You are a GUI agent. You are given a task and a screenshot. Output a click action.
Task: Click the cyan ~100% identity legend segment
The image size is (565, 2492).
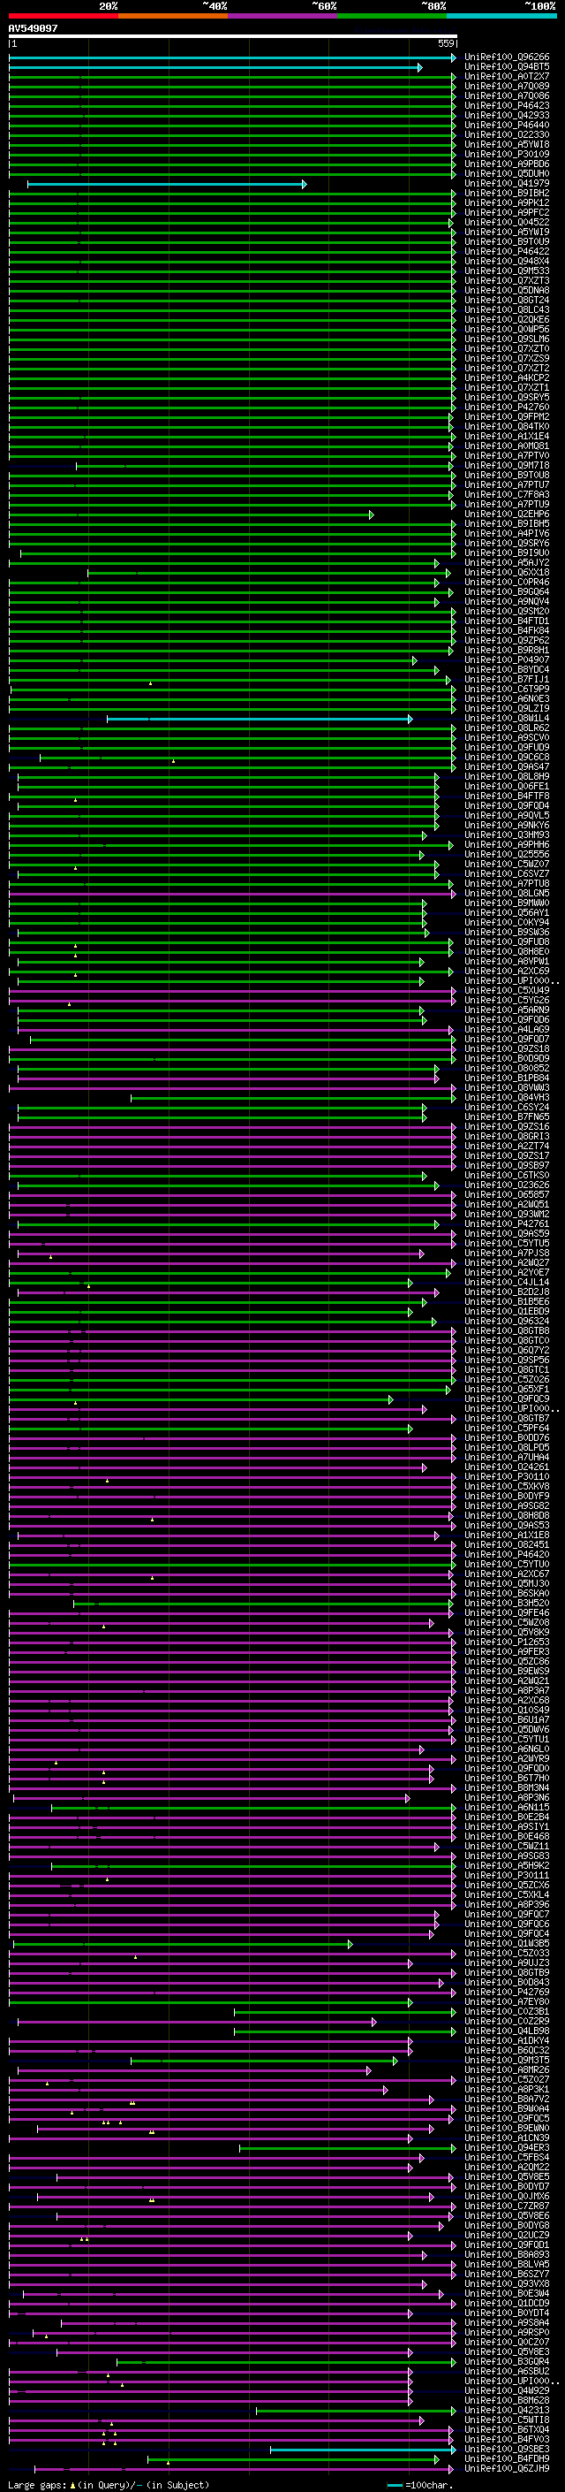(x=501, y=16)
